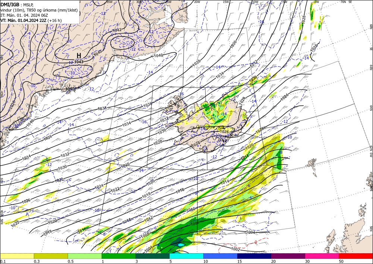Click the 'H' high-pressure marker over Greenland
Viewport: 373px width, 264px height.
(79, 55)
